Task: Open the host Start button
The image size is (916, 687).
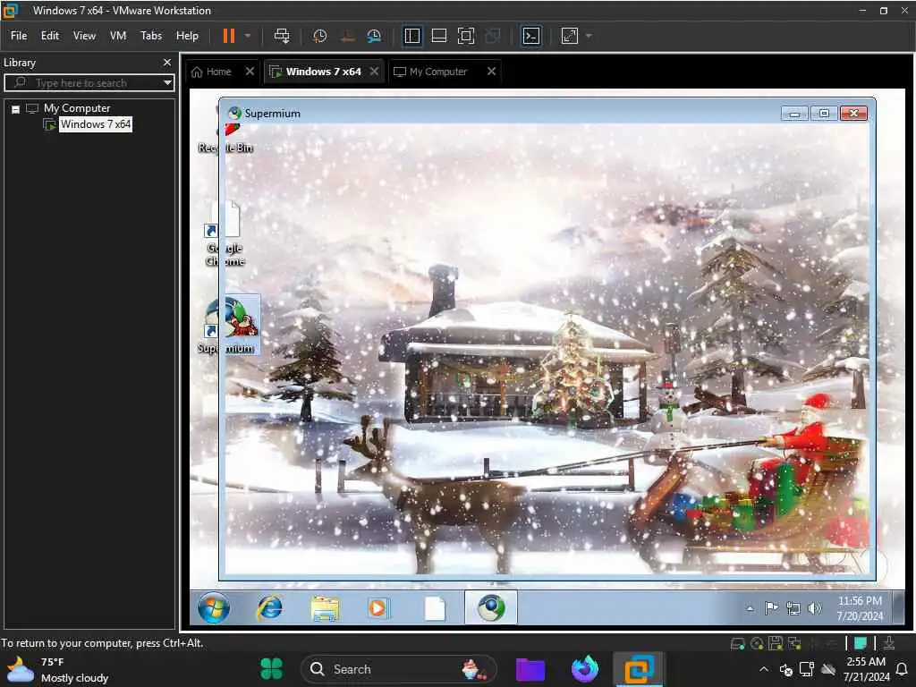Action: tap(271, 669)
